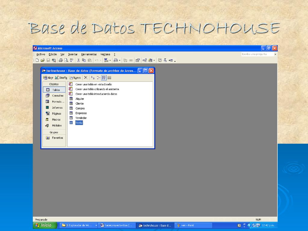Click the 'Escriba una pregunta' help box
308x231 pixels.
pyautogui.click(x=257, y=54)
